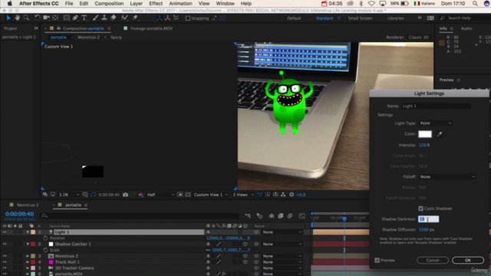Open the light Color swatch
The height and width of the screenshot is (276, 491).
coord(425,134)
